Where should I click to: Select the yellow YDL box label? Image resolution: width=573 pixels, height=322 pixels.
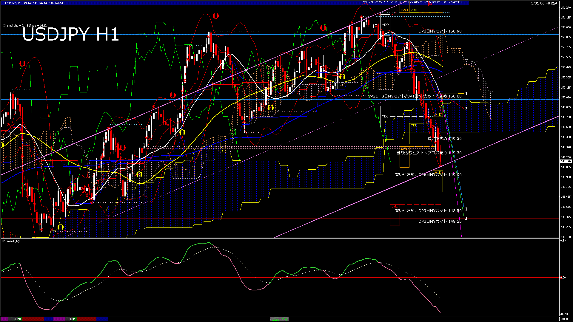click(x=414, y=125)
